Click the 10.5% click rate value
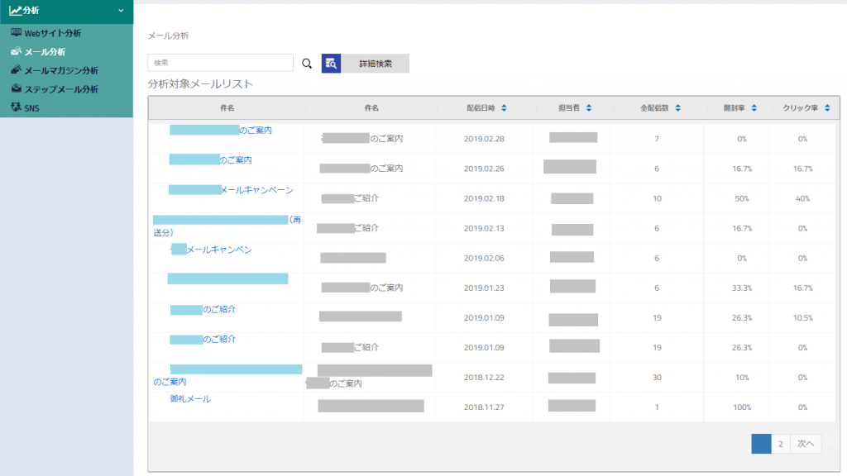 point(802,318)
